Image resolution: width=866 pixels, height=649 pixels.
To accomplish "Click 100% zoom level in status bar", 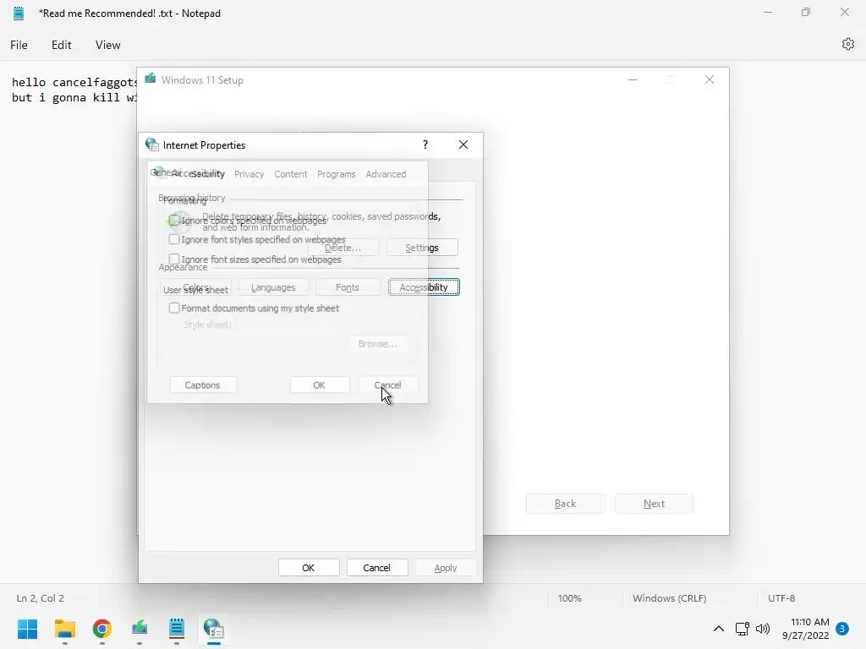I will [x=569, y=597].
